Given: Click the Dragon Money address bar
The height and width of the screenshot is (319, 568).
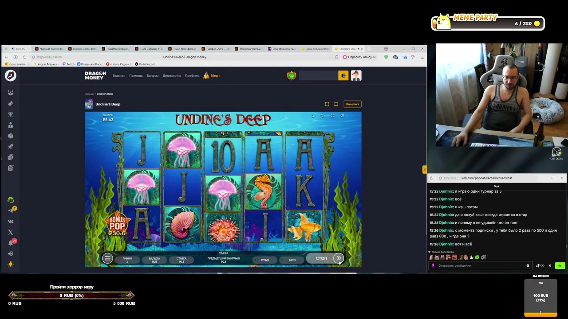Looking at the screenshot, I should [184, 57].
